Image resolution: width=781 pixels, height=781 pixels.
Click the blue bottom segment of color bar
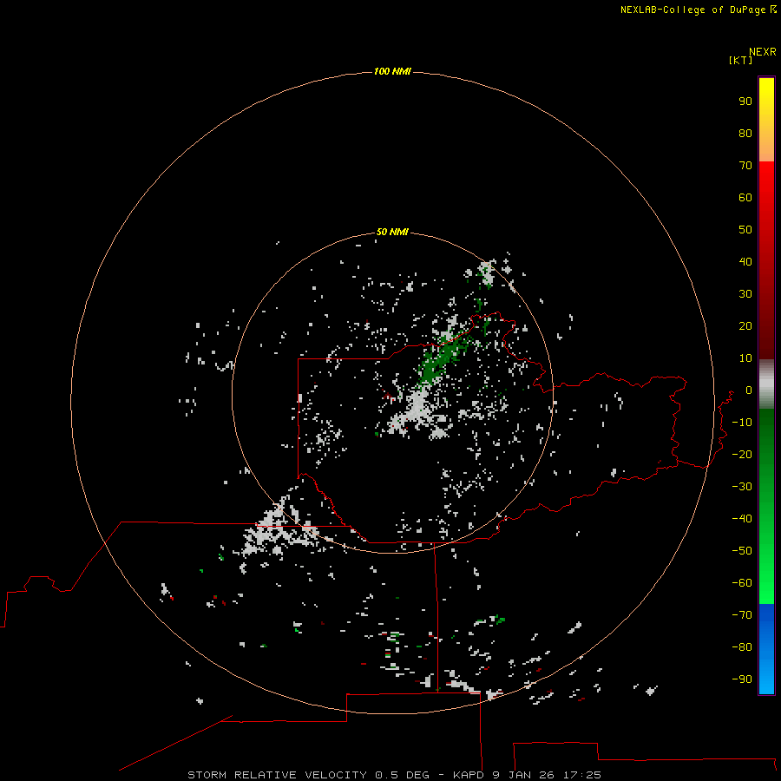point(766,649)
